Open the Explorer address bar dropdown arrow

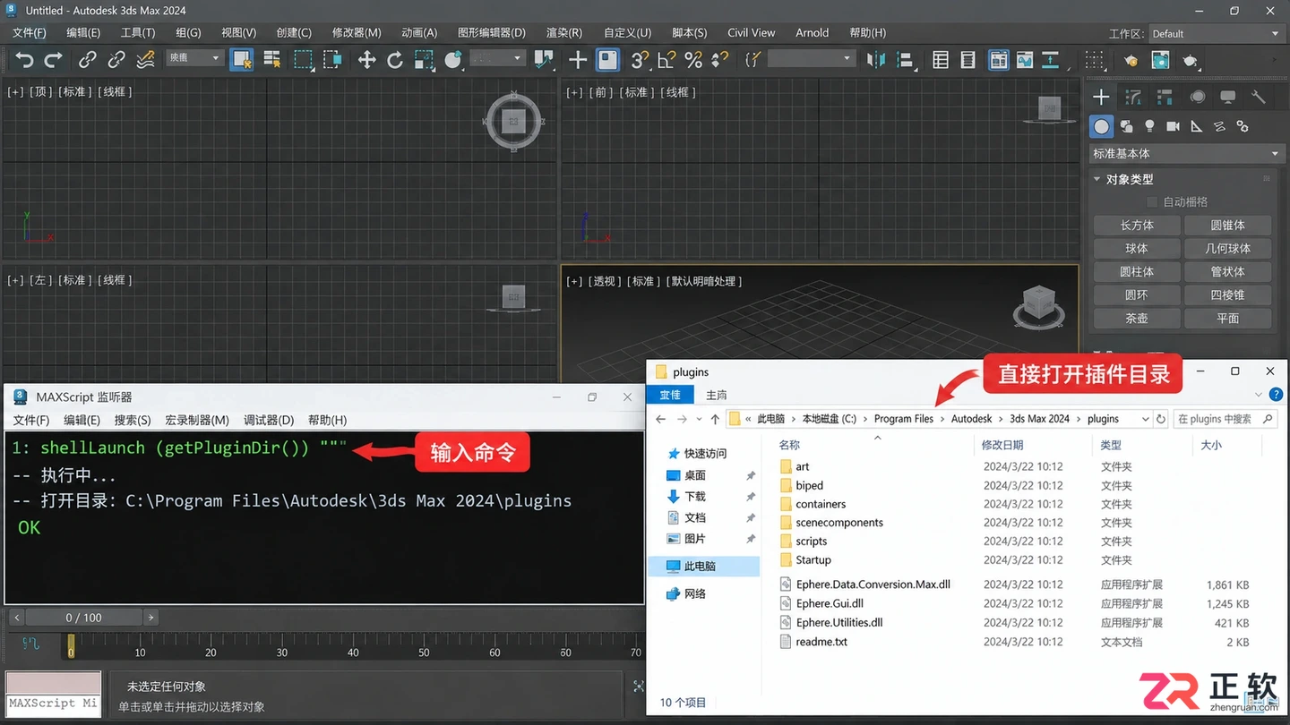(1145, 419)
